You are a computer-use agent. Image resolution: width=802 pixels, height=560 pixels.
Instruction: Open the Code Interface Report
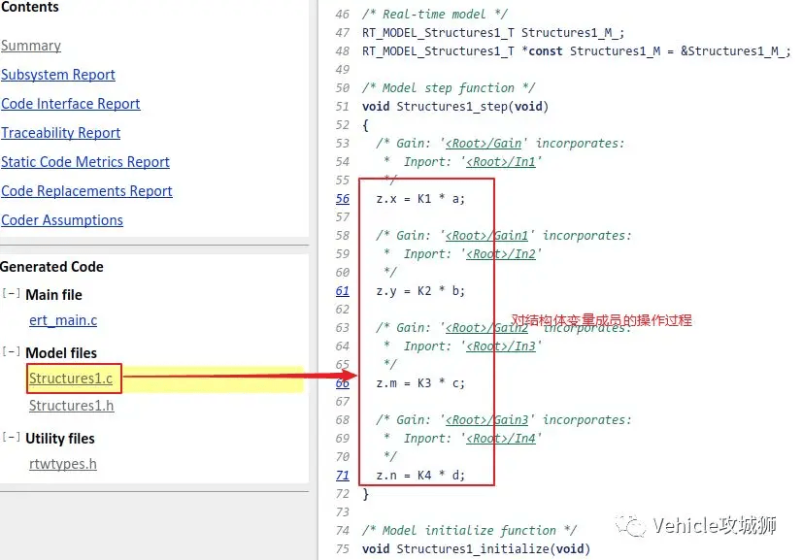71,104
